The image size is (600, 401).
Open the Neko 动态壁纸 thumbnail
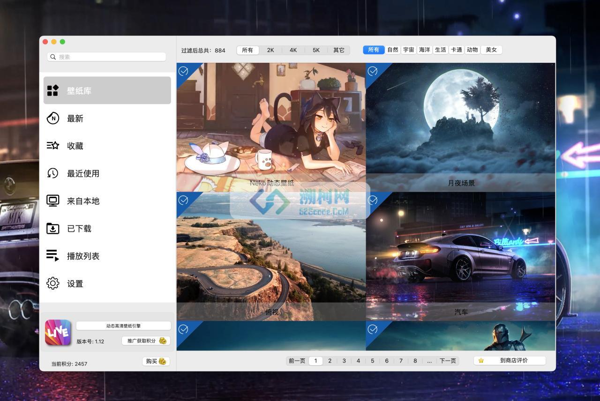pos(271,127)
